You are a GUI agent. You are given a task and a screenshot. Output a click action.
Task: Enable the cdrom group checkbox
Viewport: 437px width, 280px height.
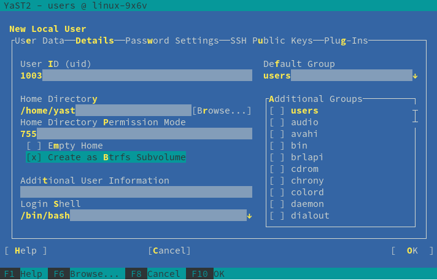pyautogui.click(x=277, y=169)
